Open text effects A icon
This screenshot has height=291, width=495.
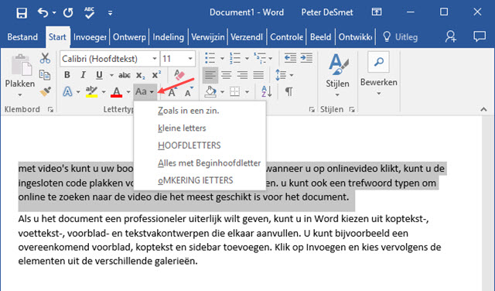click(67, 91)
